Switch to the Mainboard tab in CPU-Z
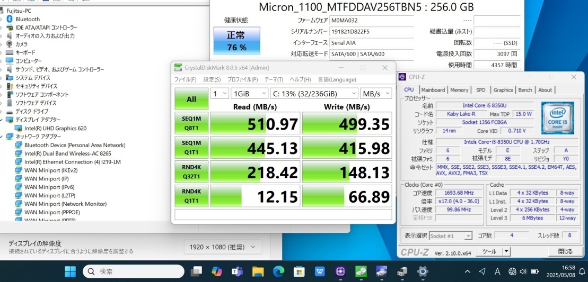The height and width of the screenshot is (282, 588). [x=433, y=90]
